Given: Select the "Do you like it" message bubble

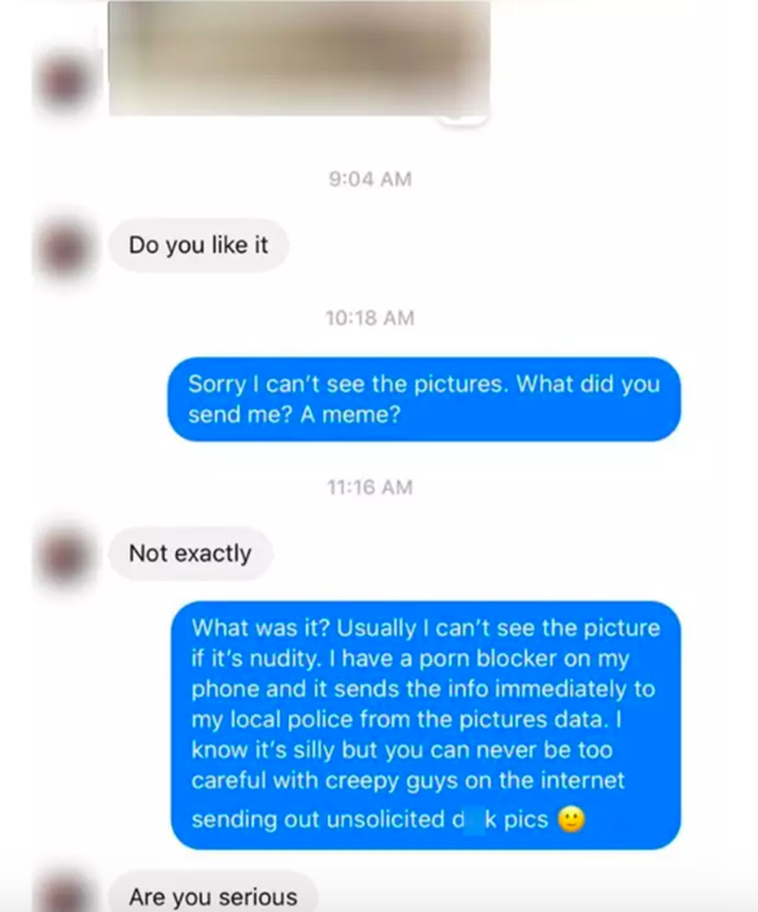Looking at the screenshot, I should (x=198, y=245).
